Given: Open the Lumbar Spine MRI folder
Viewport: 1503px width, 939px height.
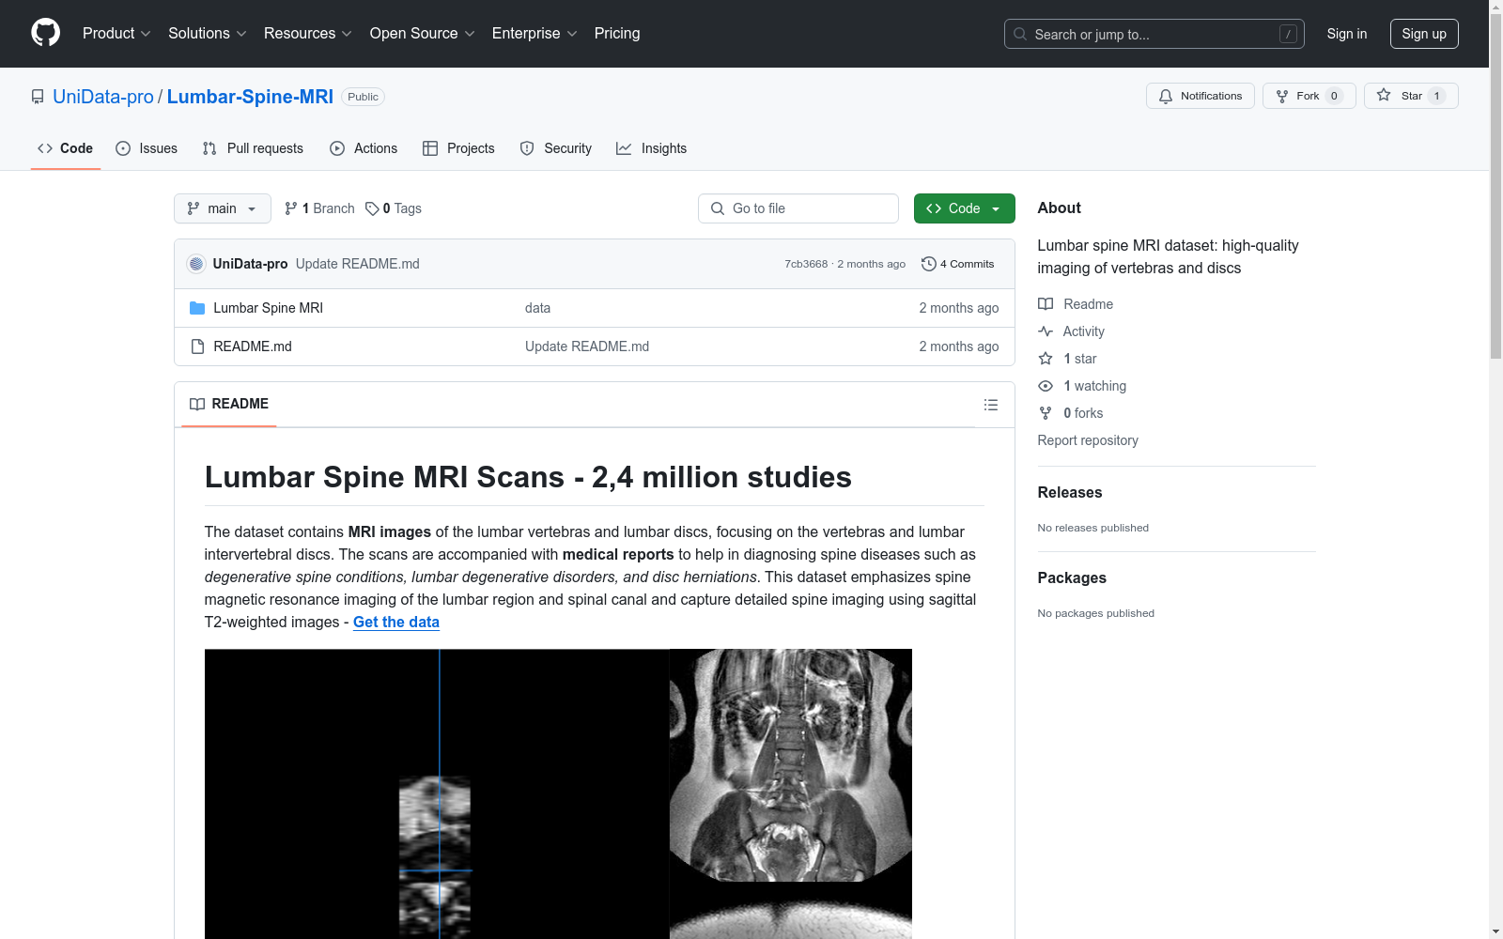Looking at the screenshot, I should pos(269,308).
